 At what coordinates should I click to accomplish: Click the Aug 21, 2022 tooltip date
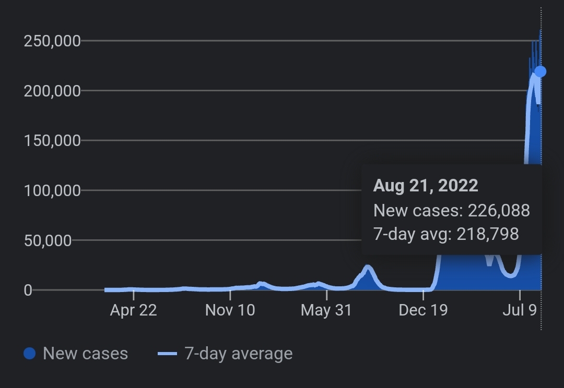click(x=426, y=186)
